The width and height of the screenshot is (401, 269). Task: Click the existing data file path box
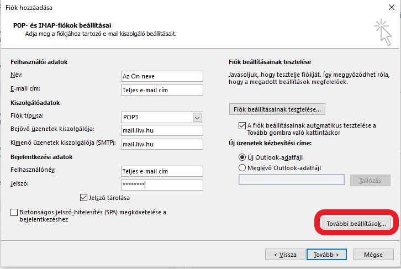291,180
